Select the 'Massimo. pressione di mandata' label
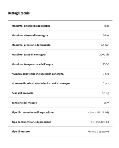This screenshot has width=119, height=148. point(31,45)
